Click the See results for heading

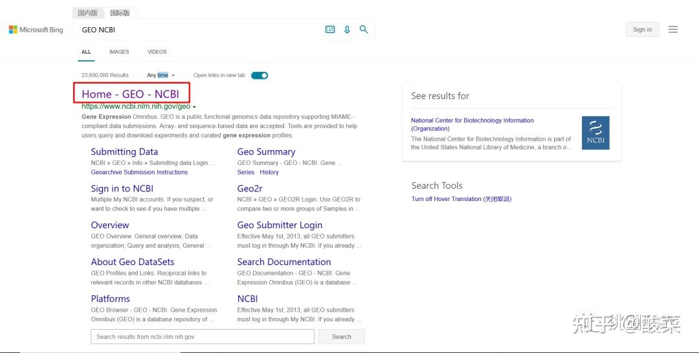(x=440, y=96)
